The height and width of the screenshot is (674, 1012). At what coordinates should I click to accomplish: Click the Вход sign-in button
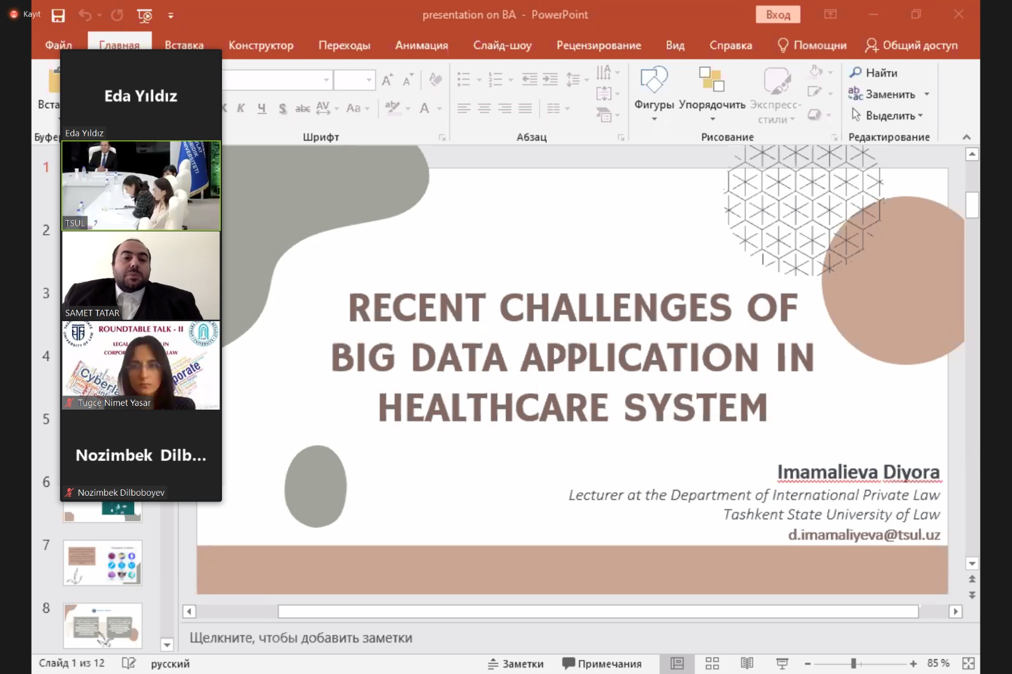click(x=777, y=15)
